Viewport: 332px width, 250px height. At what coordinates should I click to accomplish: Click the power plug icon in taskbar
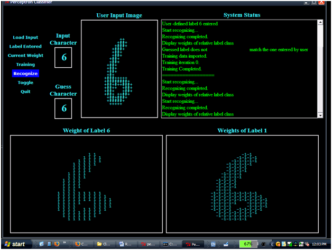pos(264,244)
